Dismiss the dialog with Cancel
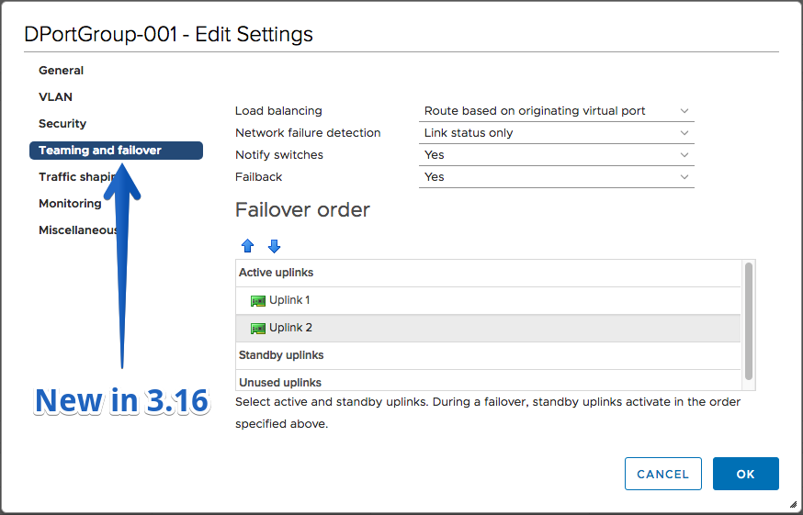This screenshot has height=515, width=803. (x=663, y=474)
